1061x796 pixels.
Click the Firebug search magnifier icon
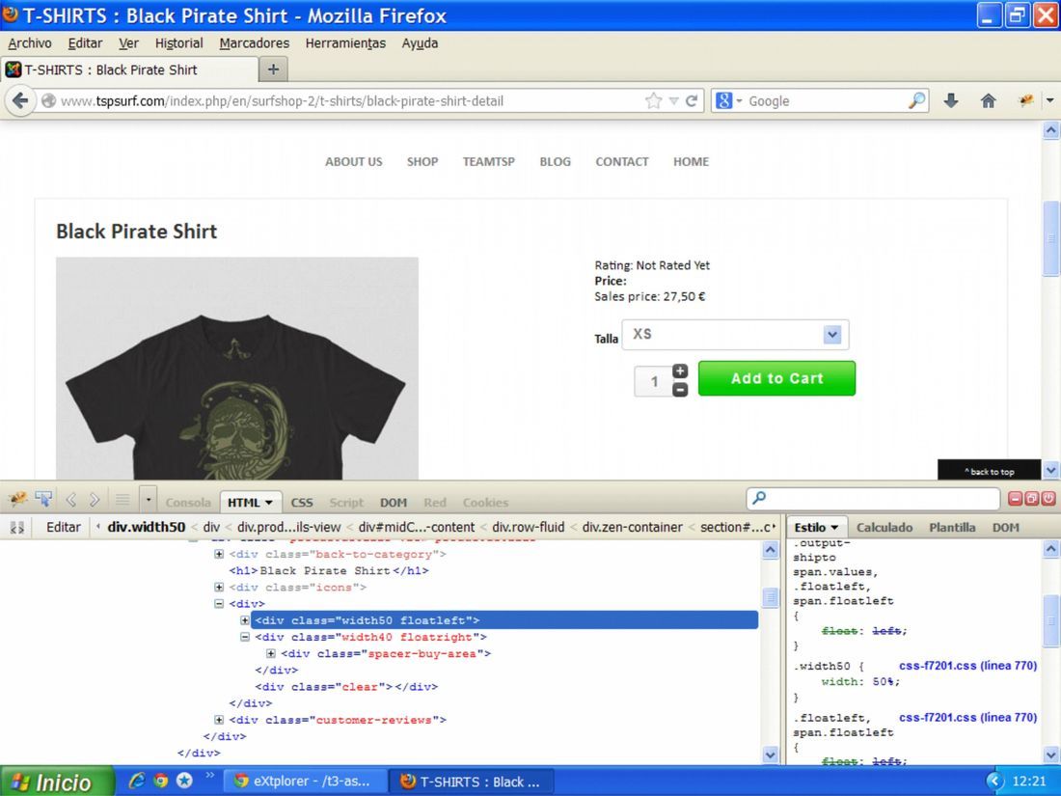click(x=759, y=498)
